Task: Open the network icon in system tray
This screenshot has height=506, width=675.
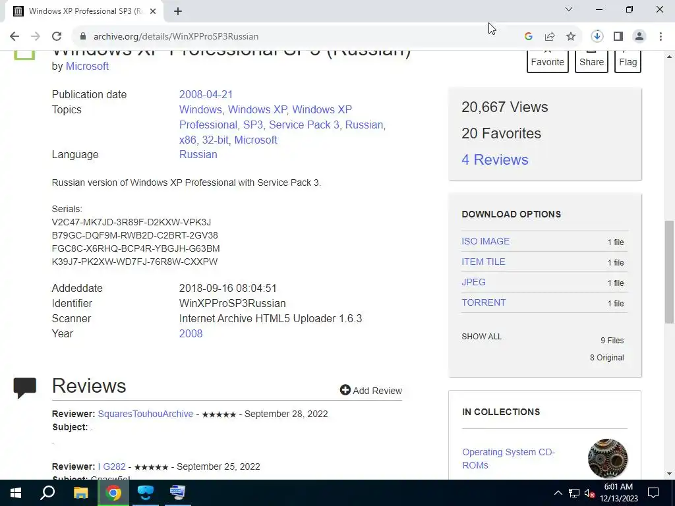Action: click(574, 493)
